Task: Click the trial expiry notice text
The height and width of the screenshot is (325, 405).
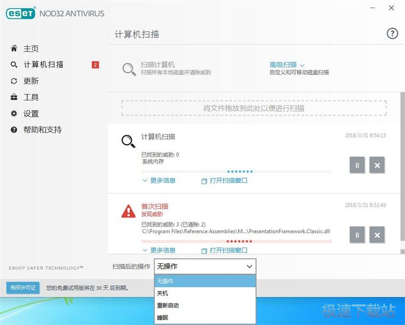Action: point(87,288)
